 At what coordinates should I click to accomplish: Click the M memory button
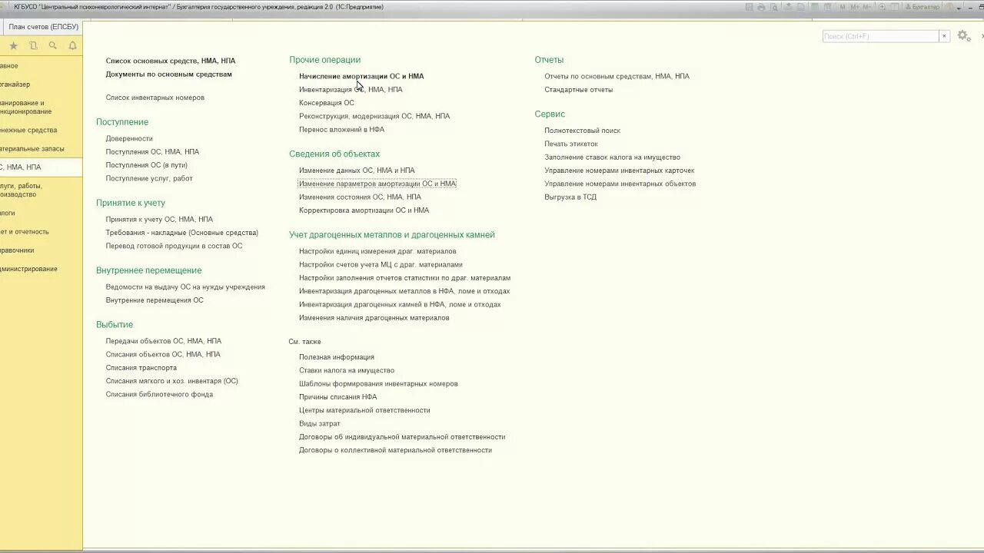coord(843,7)
